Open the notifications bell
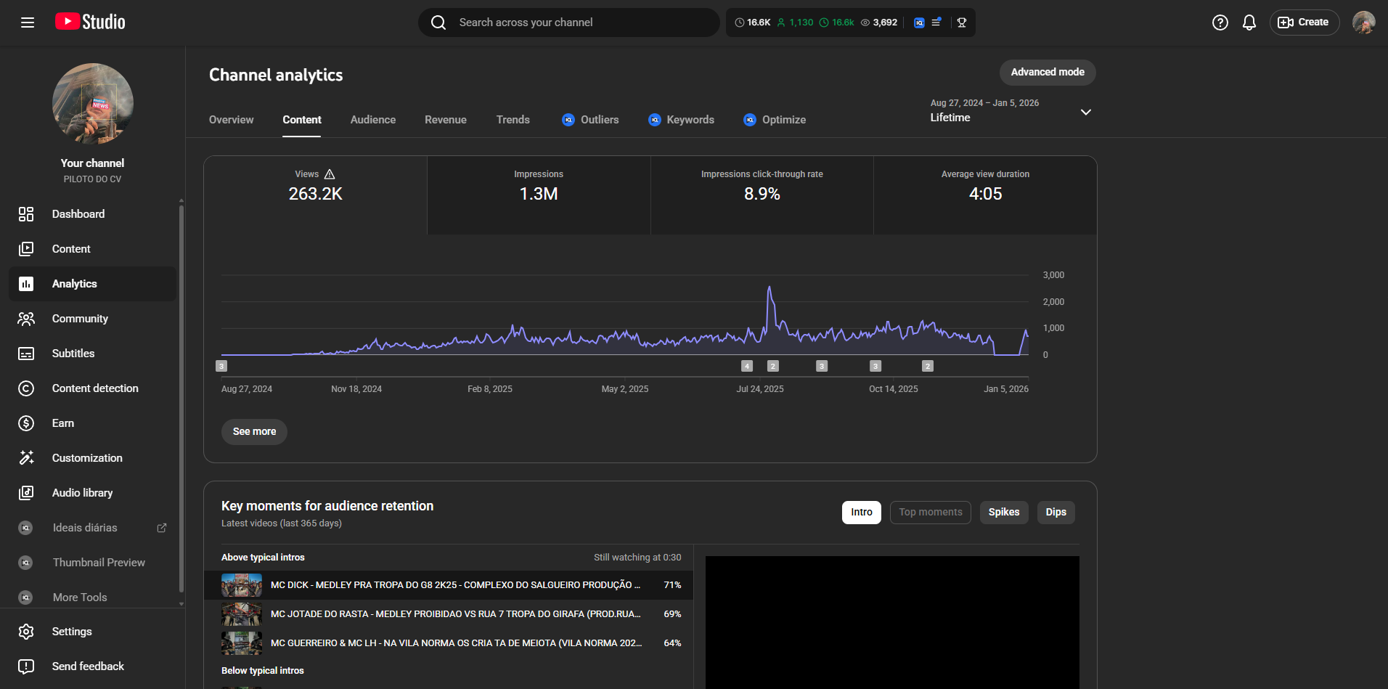Screen dimensions: 1388x689 pyautogui.click(x=1249, y=23)
